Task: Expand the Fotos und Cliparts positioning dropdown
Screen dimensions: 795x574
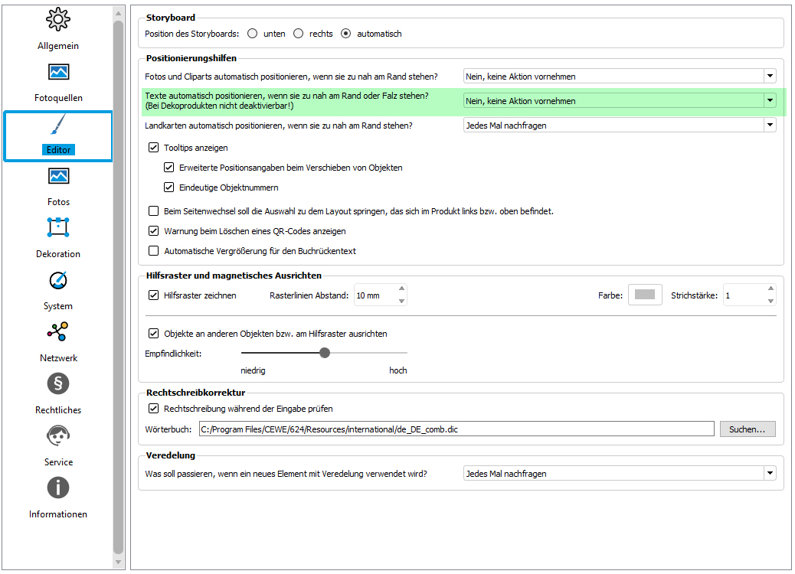Action: 620,76
